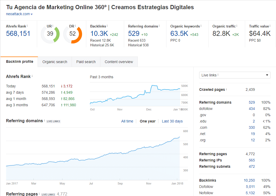Open the Paid search tab
This screenshot has height=196, width=276.
point(86,62)
